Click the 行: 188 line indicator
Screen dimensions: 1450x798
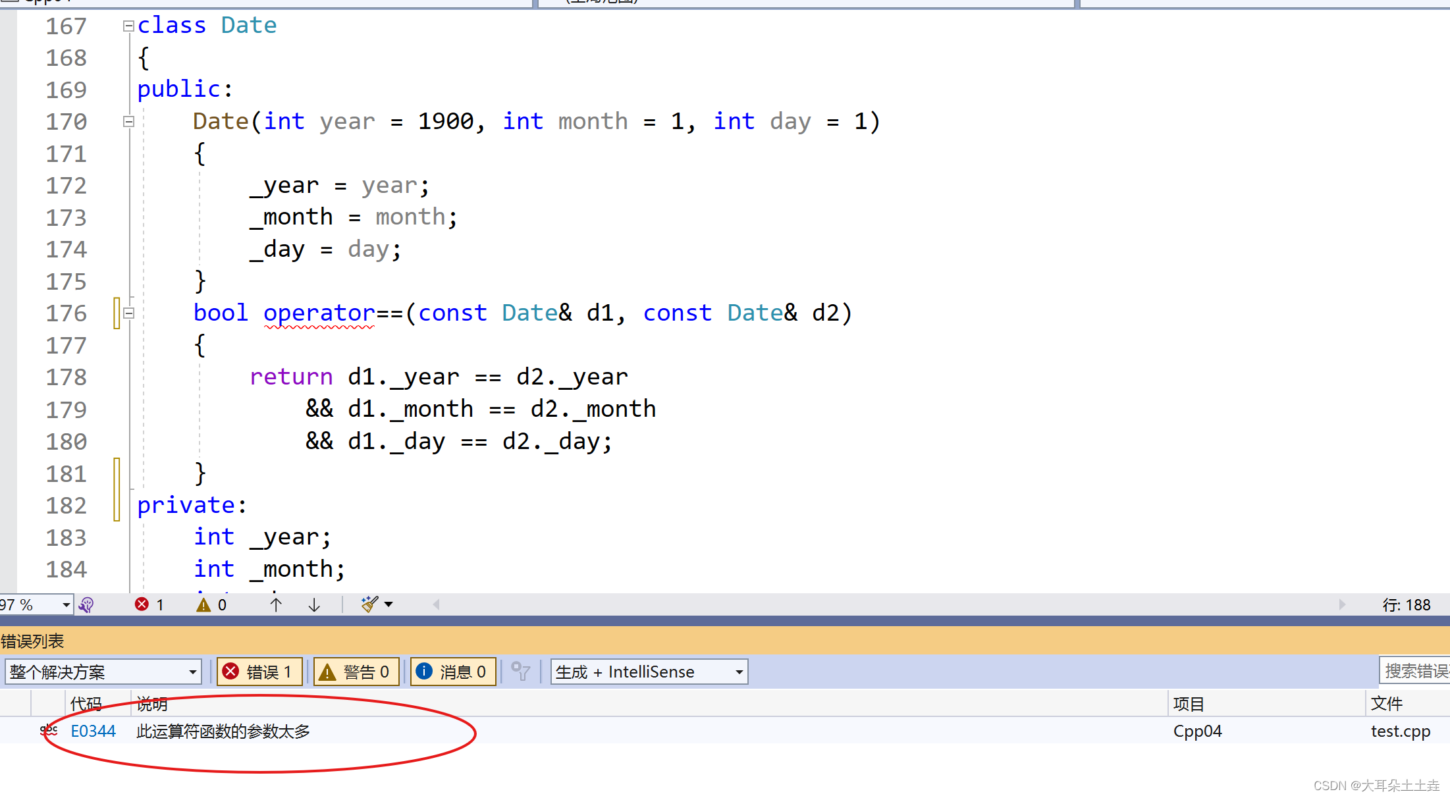(x=1407, y=604)
